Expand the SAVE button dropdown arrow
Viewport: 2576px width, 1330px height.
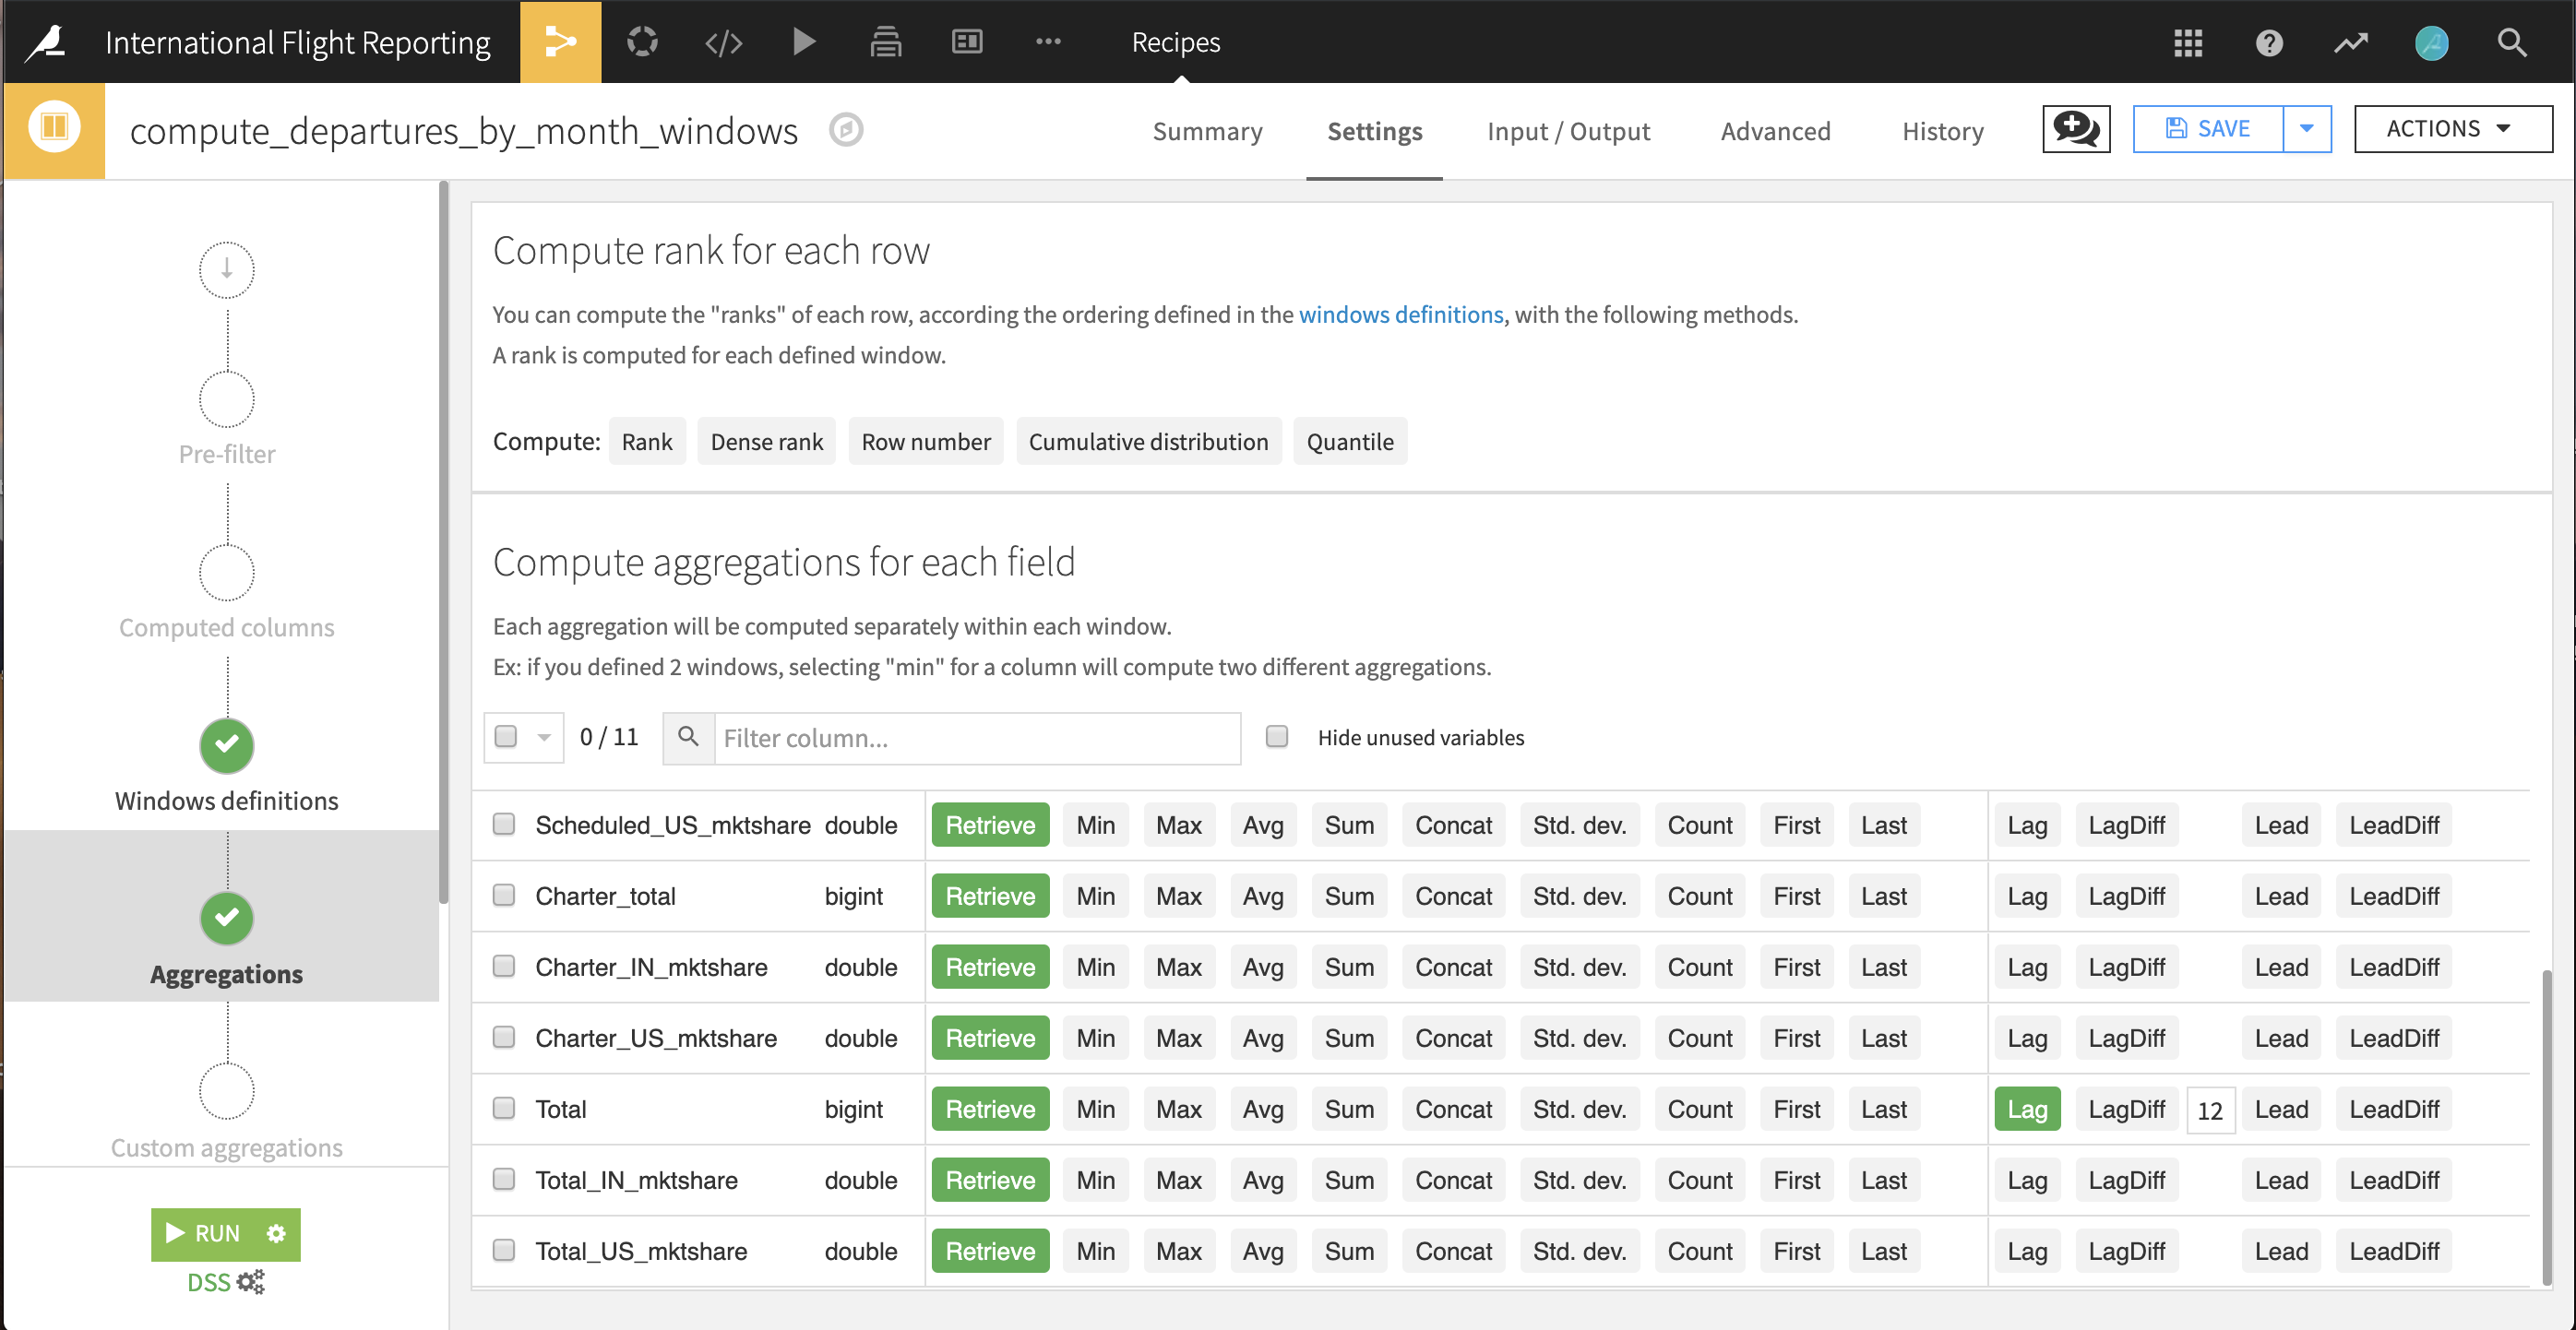pos(2307,129)
